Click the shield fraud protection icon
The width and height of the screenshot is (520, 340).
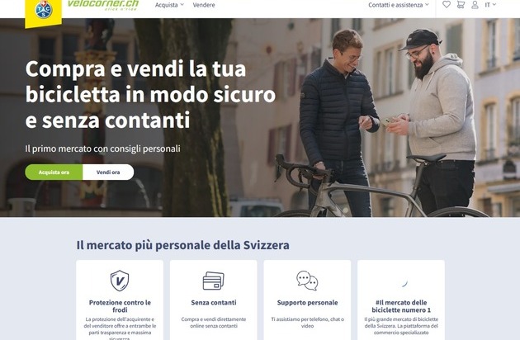(120, 281)
